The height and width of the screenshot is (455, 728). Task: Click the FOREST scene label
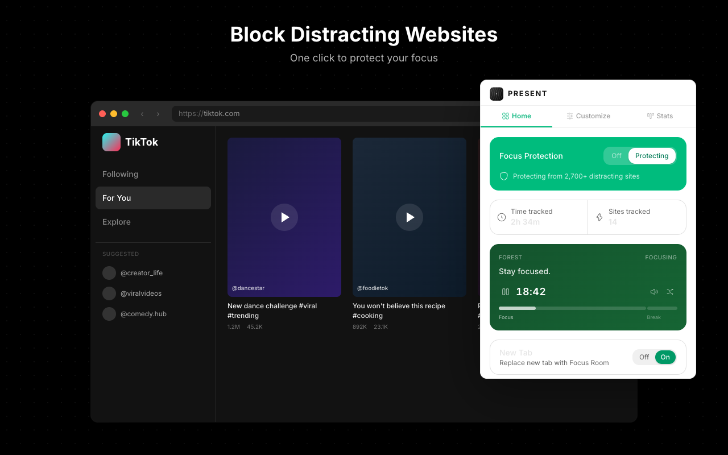tap(510, 258)
